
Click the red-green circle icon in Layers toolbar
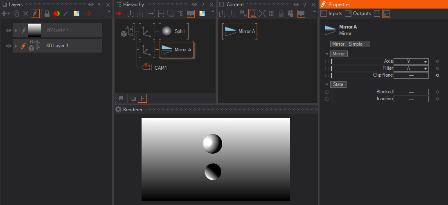pos(56,13)
